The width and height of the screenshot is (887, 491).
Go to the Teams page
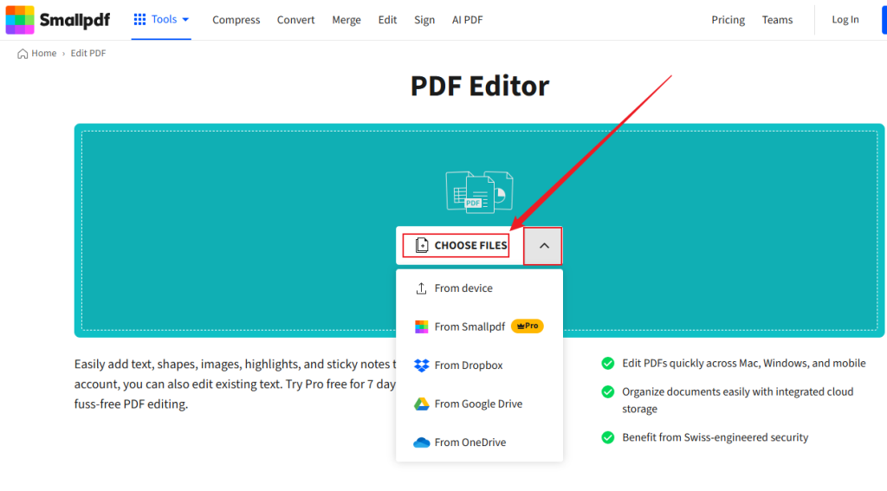pyautogui.click(x=777, y=20)
